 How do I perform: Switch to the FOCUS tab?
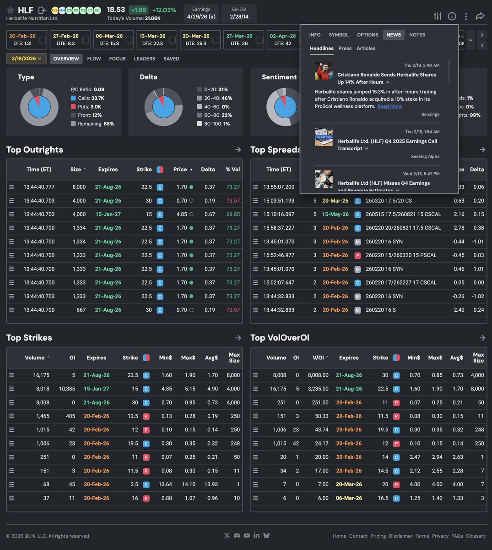coord(117,59)
